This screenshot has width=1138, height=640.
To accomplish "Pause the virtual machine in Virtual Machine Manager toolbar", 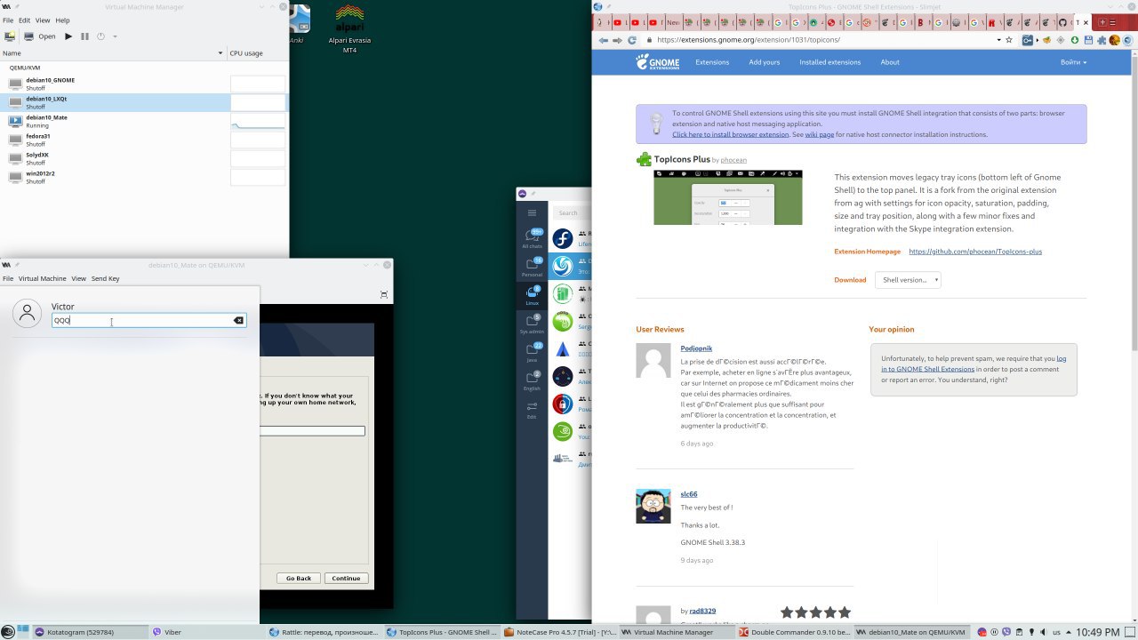I will coord(84,36).
